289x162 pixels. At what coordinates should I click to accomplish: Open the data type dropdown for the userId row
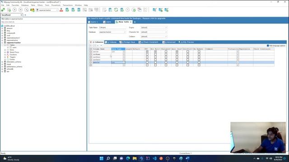(x=124, y=63)
